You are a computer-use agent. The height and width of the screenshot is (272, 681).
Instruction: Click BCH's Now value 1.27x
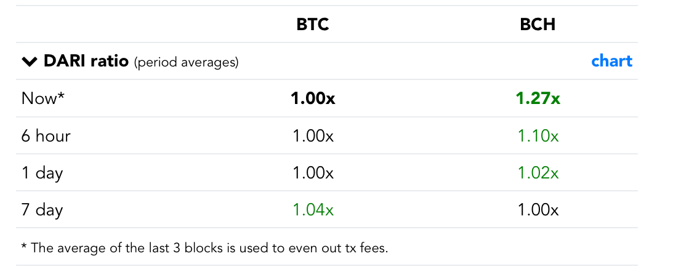(538, 98)
